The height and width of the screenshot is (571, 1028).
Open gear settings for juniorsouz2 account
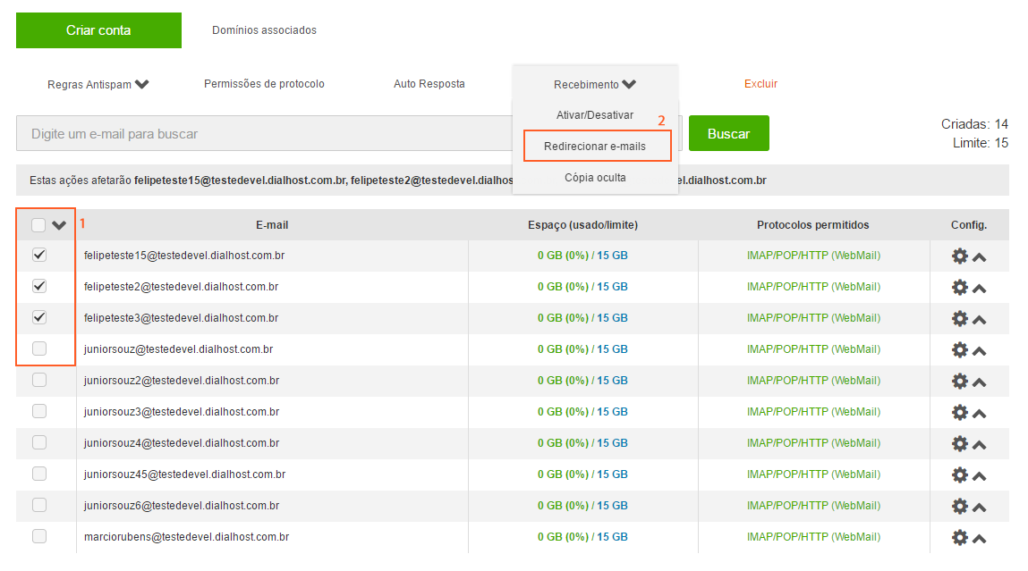click(960, 381)
